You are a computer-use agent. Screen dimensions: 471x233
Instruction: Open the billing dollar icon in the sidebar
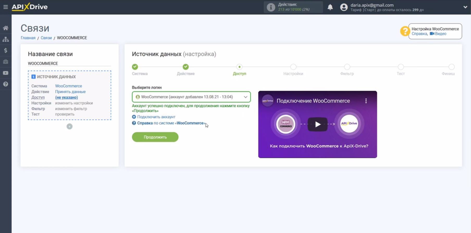5,50
